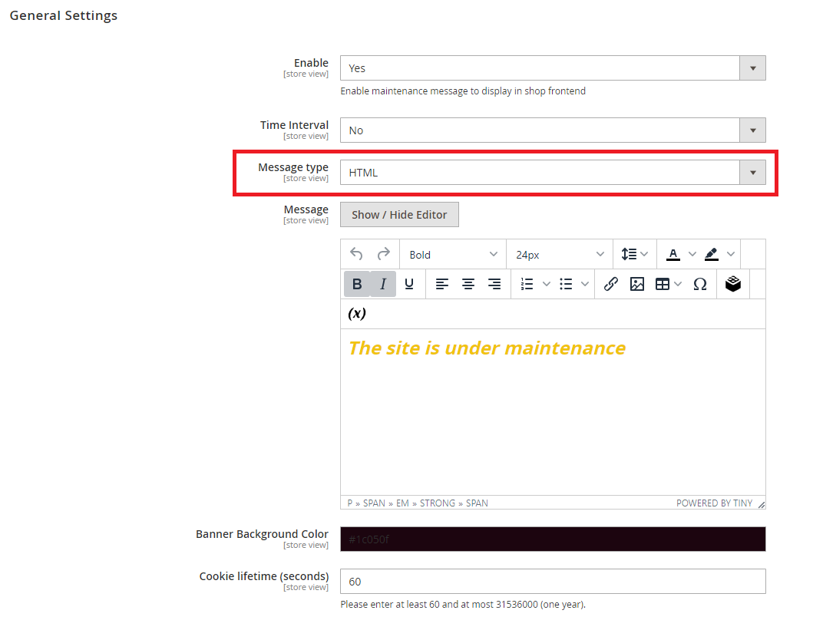Click the Banner Background Color field
This screenshot has height=630, width=813.
(x=552, y=539)
